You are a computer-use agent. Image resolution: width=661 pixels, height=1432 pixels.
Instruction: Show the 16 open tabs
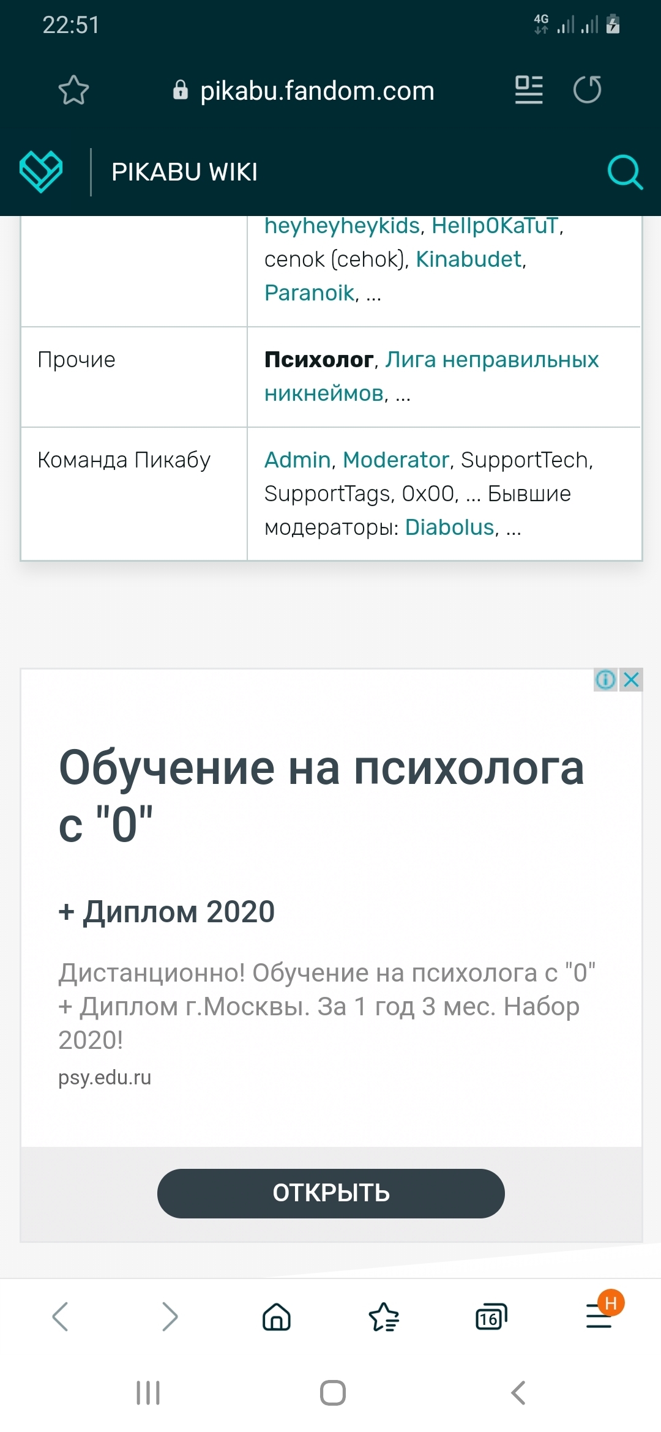coord(491,1317)
